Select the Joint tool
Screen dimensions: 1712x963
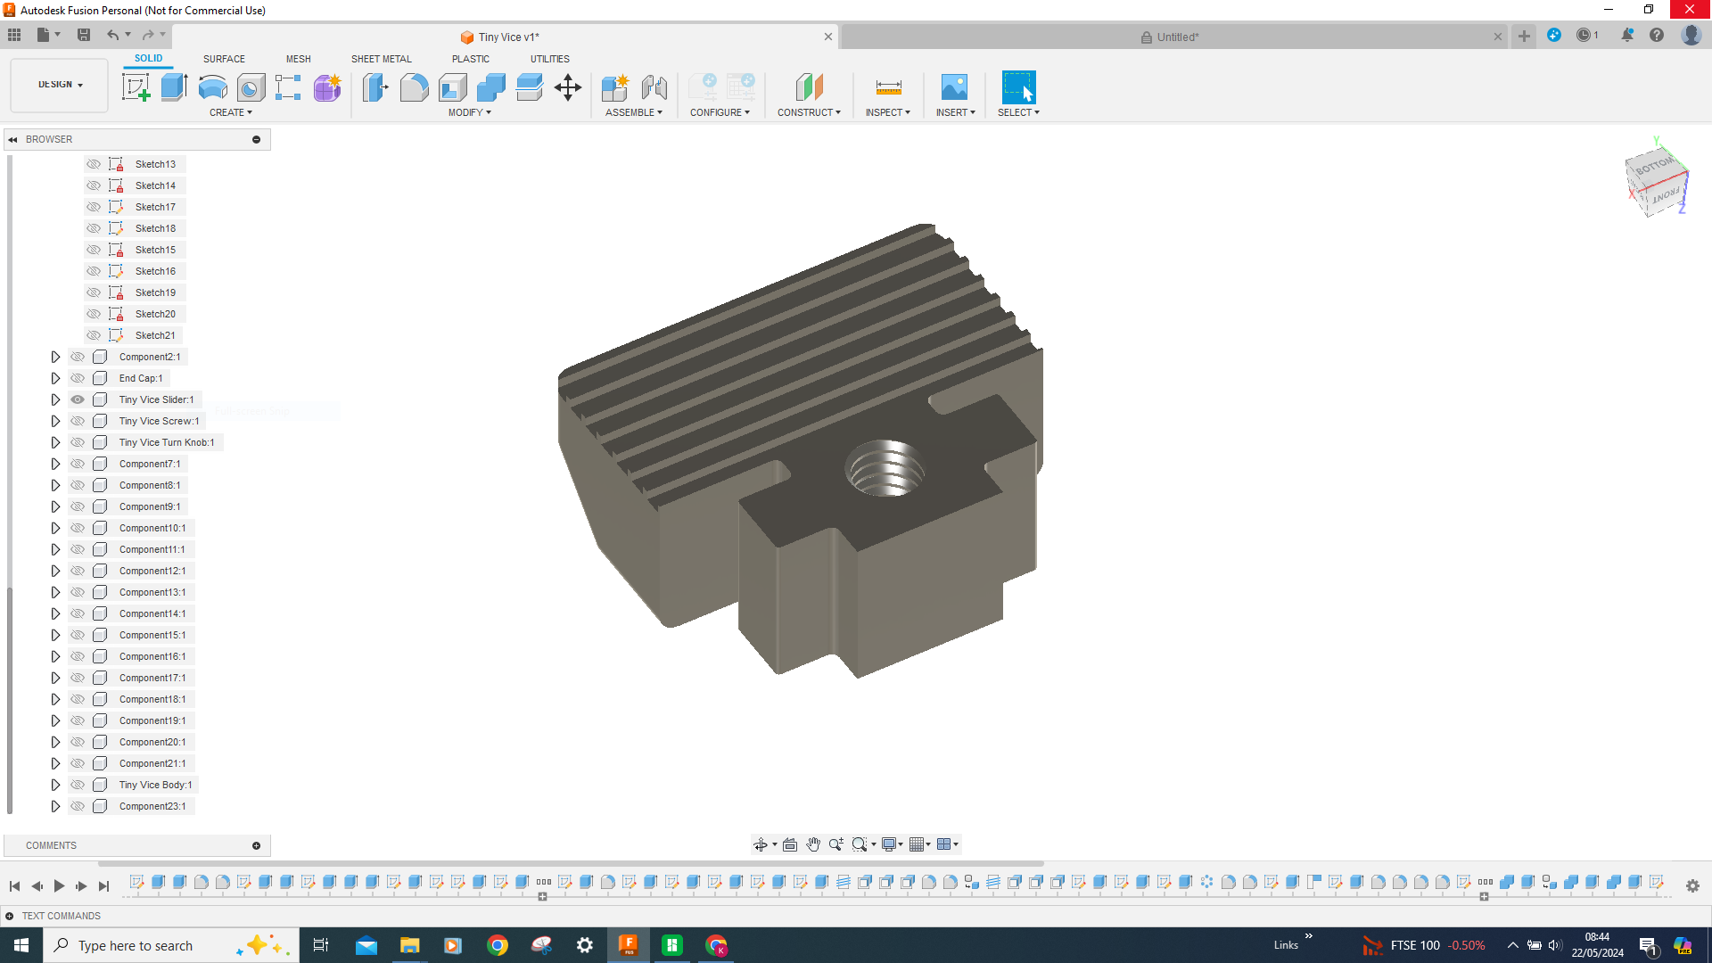(x=654, y=87)
